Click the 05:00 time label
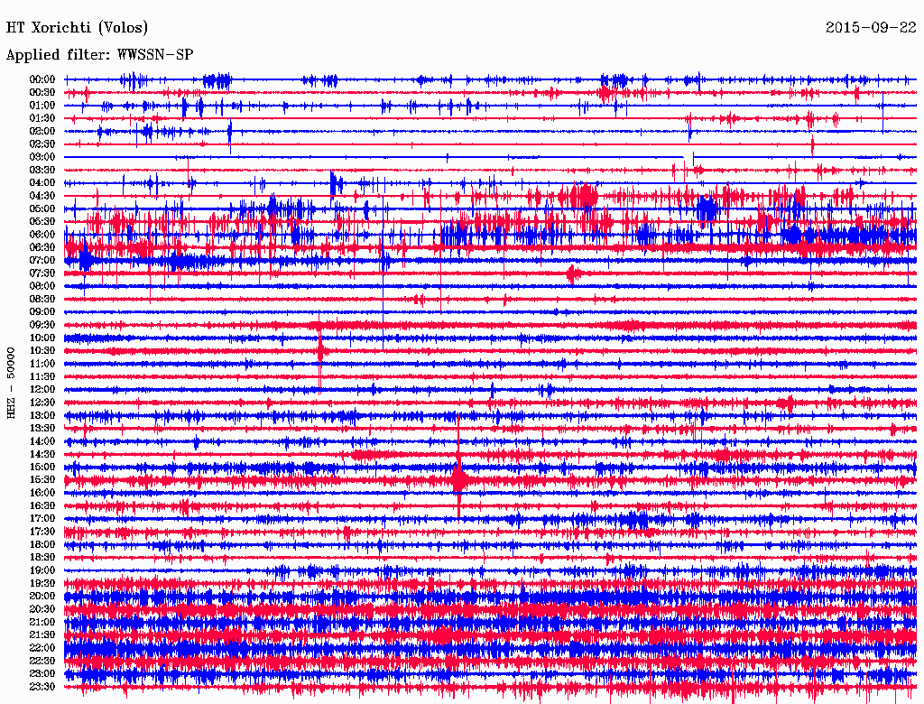This screenshot has width=924, height=704. (42, 208)
